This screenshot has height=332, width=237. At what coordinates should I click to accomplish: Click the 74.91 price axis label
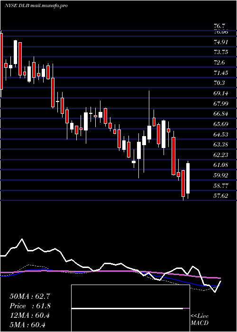pyautogui.click(x=221, y=42)
